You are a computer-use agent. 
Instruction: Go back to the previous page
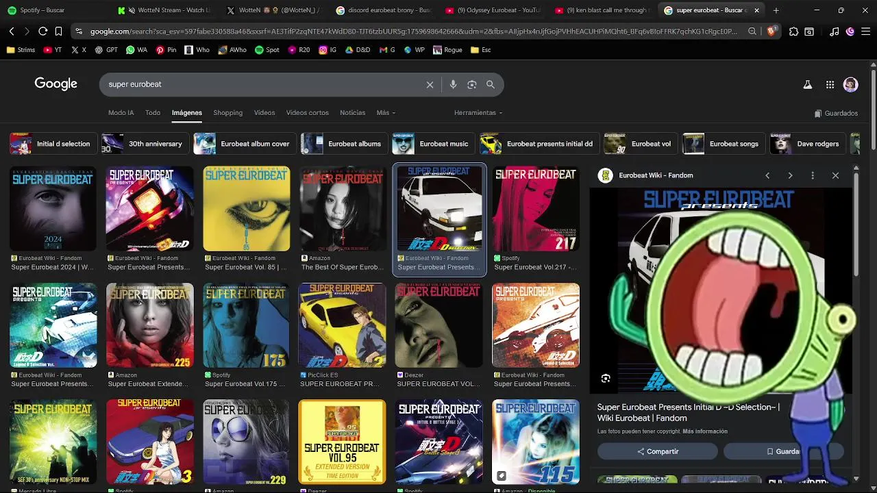[x=12, y=31]
